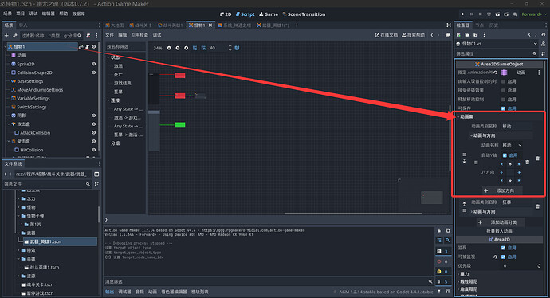Open inspector extra options three-dot menu
Image resolution: width=550 pixels, height=298 pixels.
point(484,35)
